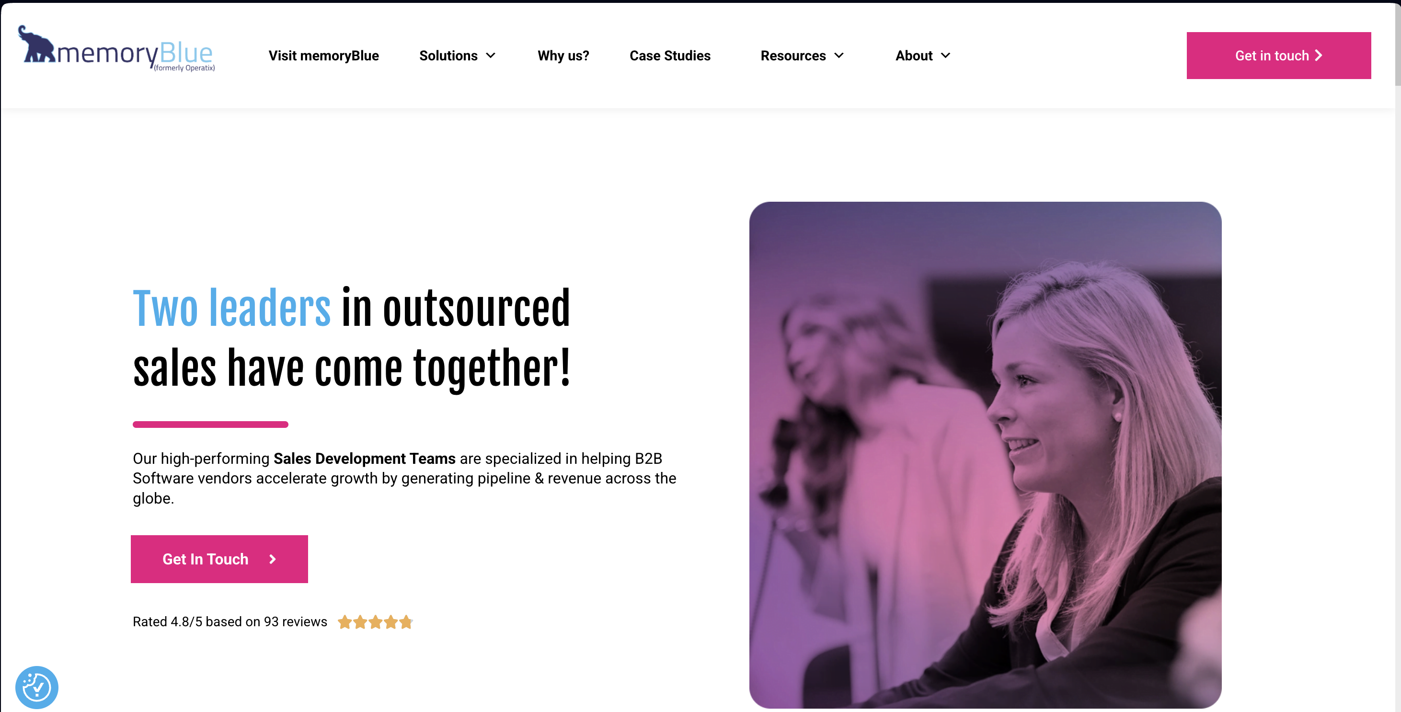Click the Get In Touch hero button
This screenshot has height=712, width=1401.
[x=219, y=559]
